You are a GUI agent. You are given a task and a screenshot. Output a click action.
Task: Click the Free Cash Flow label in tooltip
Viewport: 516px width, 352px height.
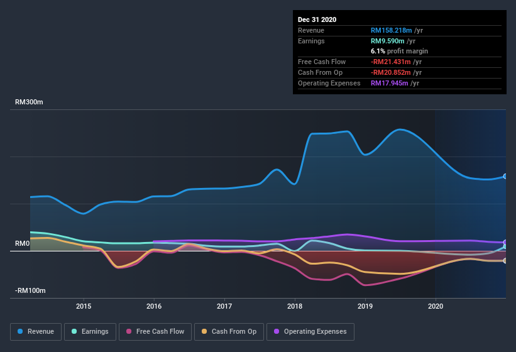pyautogui.click(x=322, y=62)
